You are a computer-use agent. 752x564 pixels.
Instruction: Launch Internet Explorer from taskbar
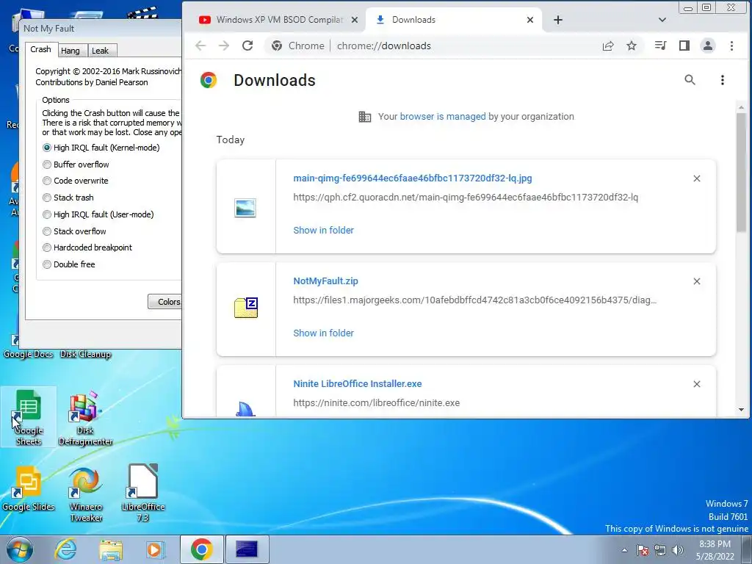point(65,549)
